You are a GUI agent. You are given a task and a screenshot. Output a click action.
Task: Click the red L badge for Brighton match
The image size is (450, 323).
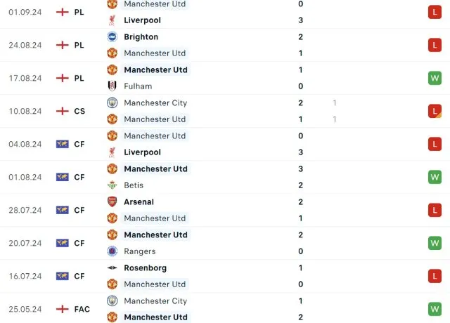pos(435,45)
